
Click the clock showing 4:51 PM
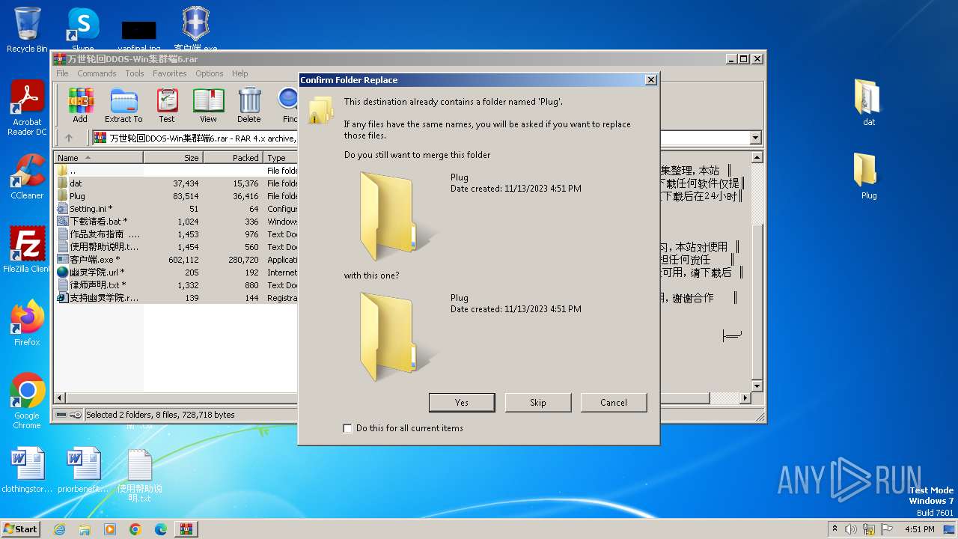point(919,529)
